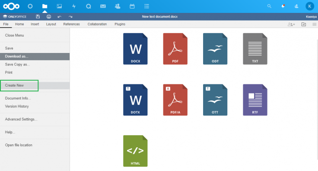The height and width of the screenshot is (171, 318).
Task: Open the Home tab
Action: coord(19,24)
